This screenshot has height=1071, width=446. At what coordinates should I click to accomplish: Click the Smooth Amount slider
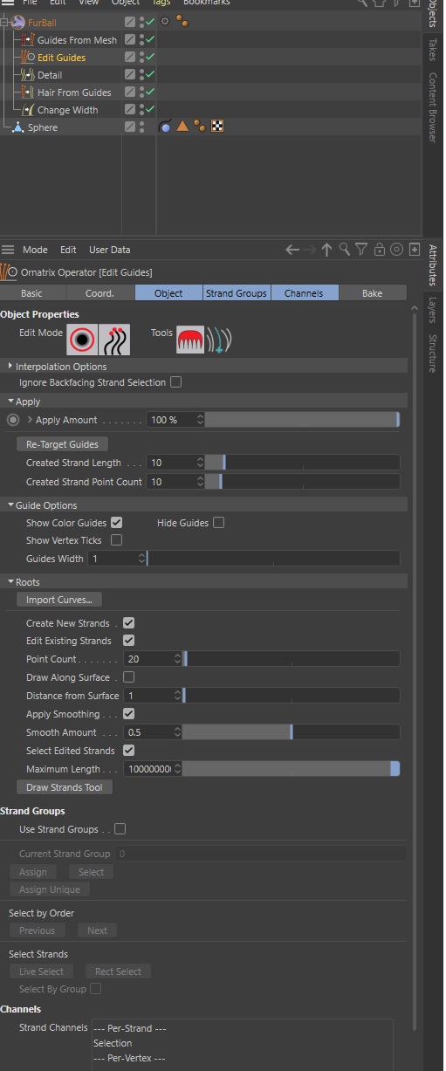[x=291, y=732]
